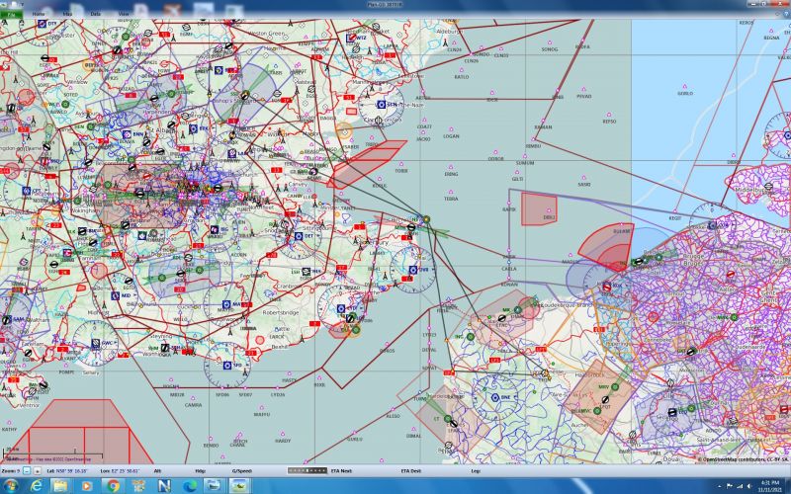This screenshot has width=791, height=494.
Task: Launch Google Chrome from the taskbar
Action: tap(115, 485)
